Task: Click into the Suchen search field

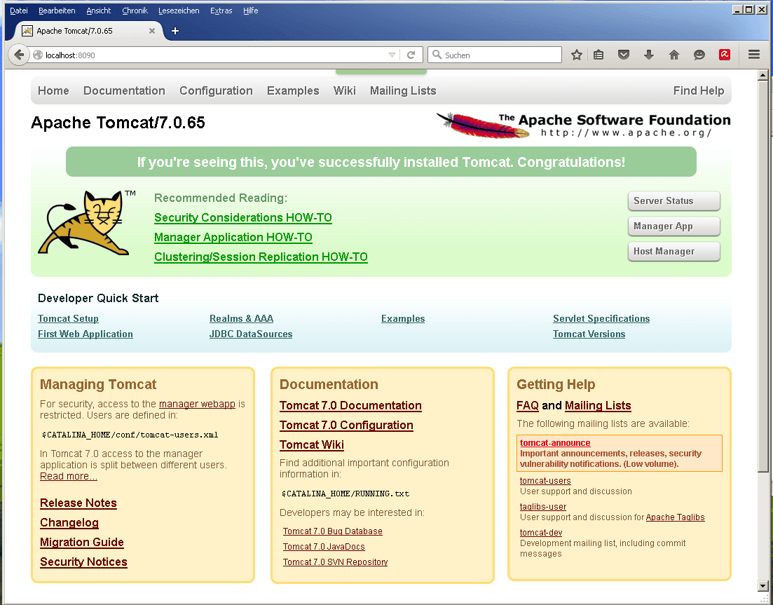Action: (499, 55)
